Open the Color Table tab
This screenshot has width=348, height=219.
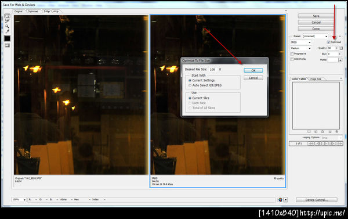coord(299,78)
